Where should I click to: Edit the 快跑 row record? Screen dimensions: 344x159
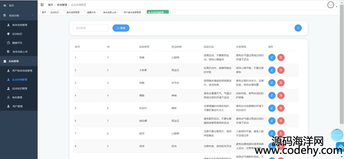[x=272, y=83]
